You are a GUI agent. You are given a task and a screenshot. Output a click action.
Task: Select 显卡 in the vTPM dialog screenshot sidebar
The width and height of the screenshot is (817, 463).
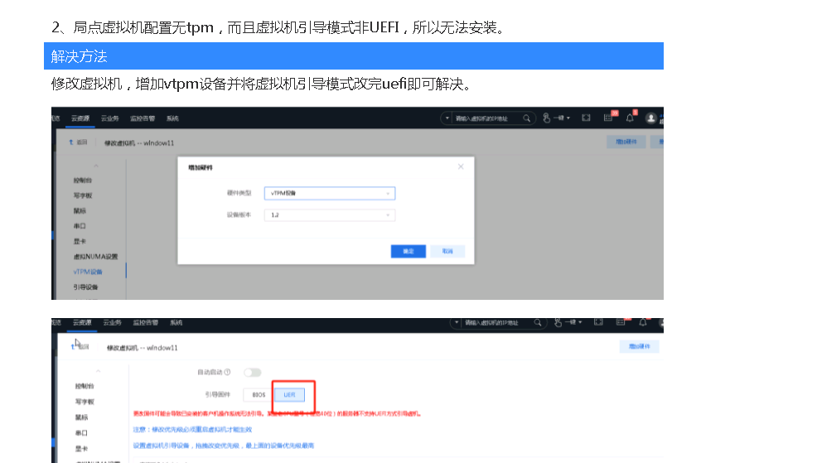[x=80, y=242]
